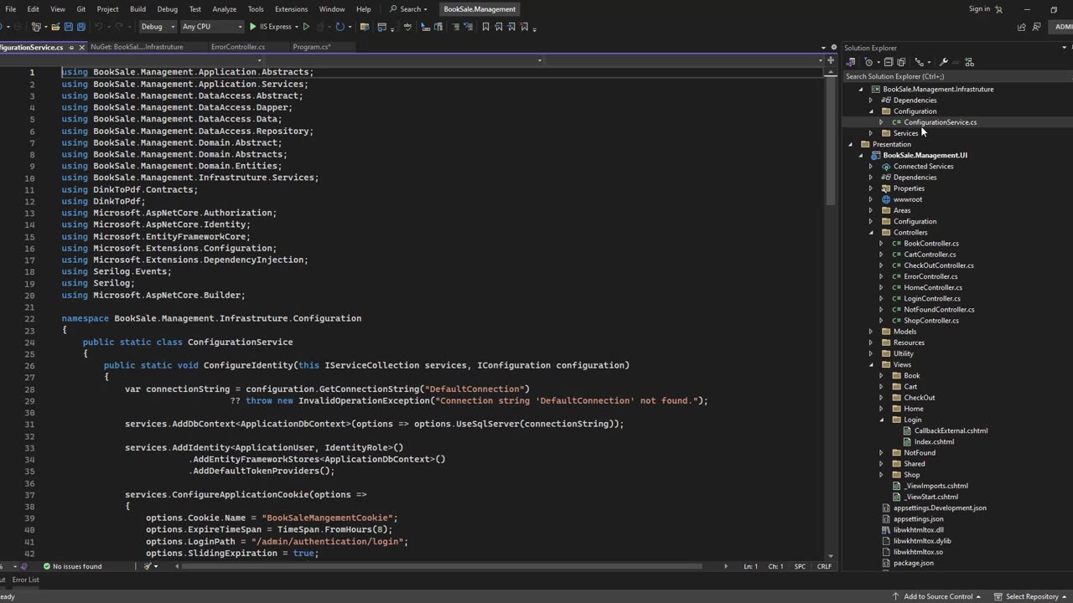Collapse the Views folder
The image size is (1073, 603).
click(870, 365)
